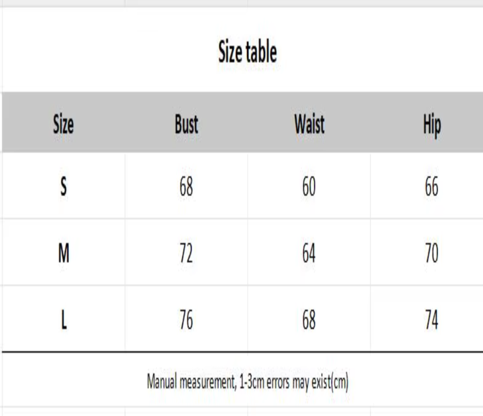The height and width of the screenshot is (416, 483).
Task: Select the L size row label
Action: 64,319
